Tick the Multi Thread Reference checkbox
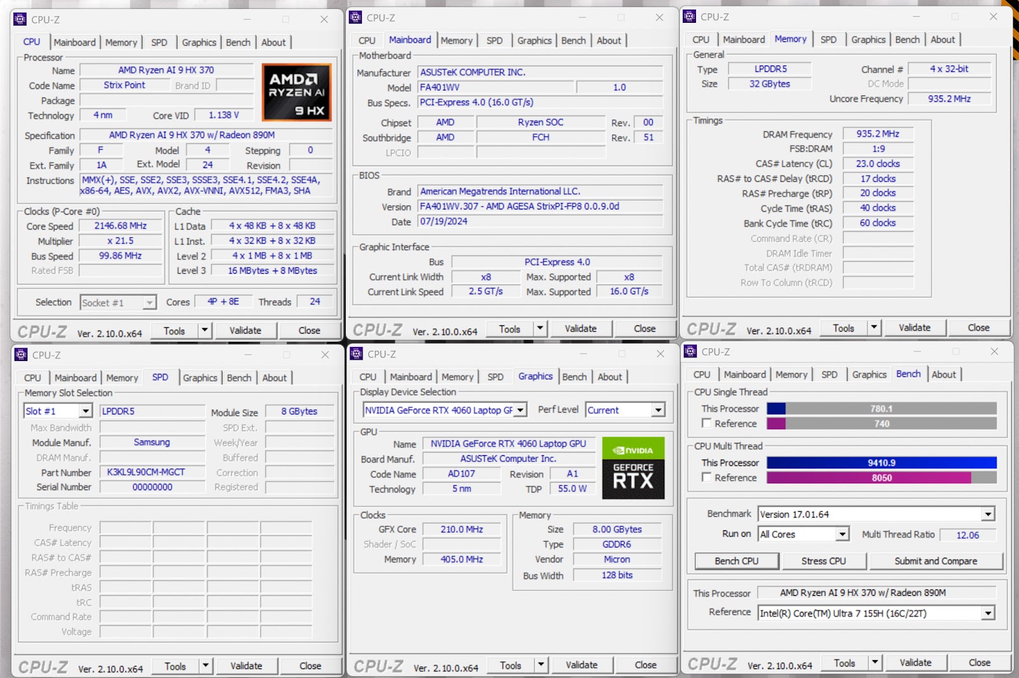The image size is (1019, 678). click(x=706, y=477)
